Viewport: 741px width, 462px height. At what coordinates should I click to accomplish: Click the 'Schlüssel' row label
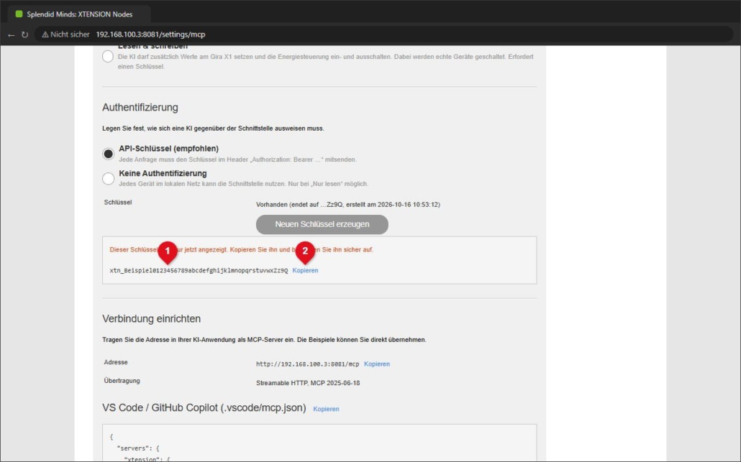click(x=118, y=202)
